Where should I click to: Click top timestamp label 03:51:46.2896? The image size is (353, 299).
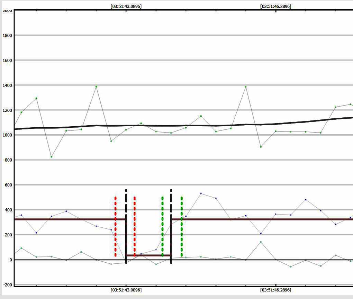pyautogui.click(x=275, y=6)
